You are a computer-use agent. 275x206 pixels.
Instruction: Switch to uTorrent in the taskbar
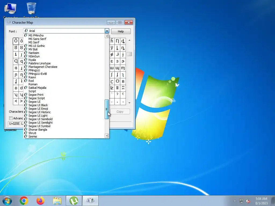[x=74, y=201]
